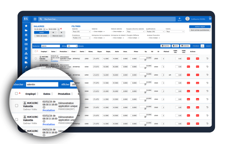
Task: Toggle the hamburger menu icon
Action: pyautogui.click(x=35, y=19)
